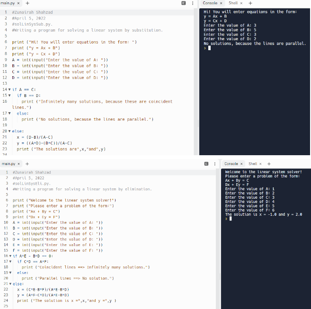Collapse the 'if A == C:' block at line 14

pyautogui.click(x=10, y=89)
